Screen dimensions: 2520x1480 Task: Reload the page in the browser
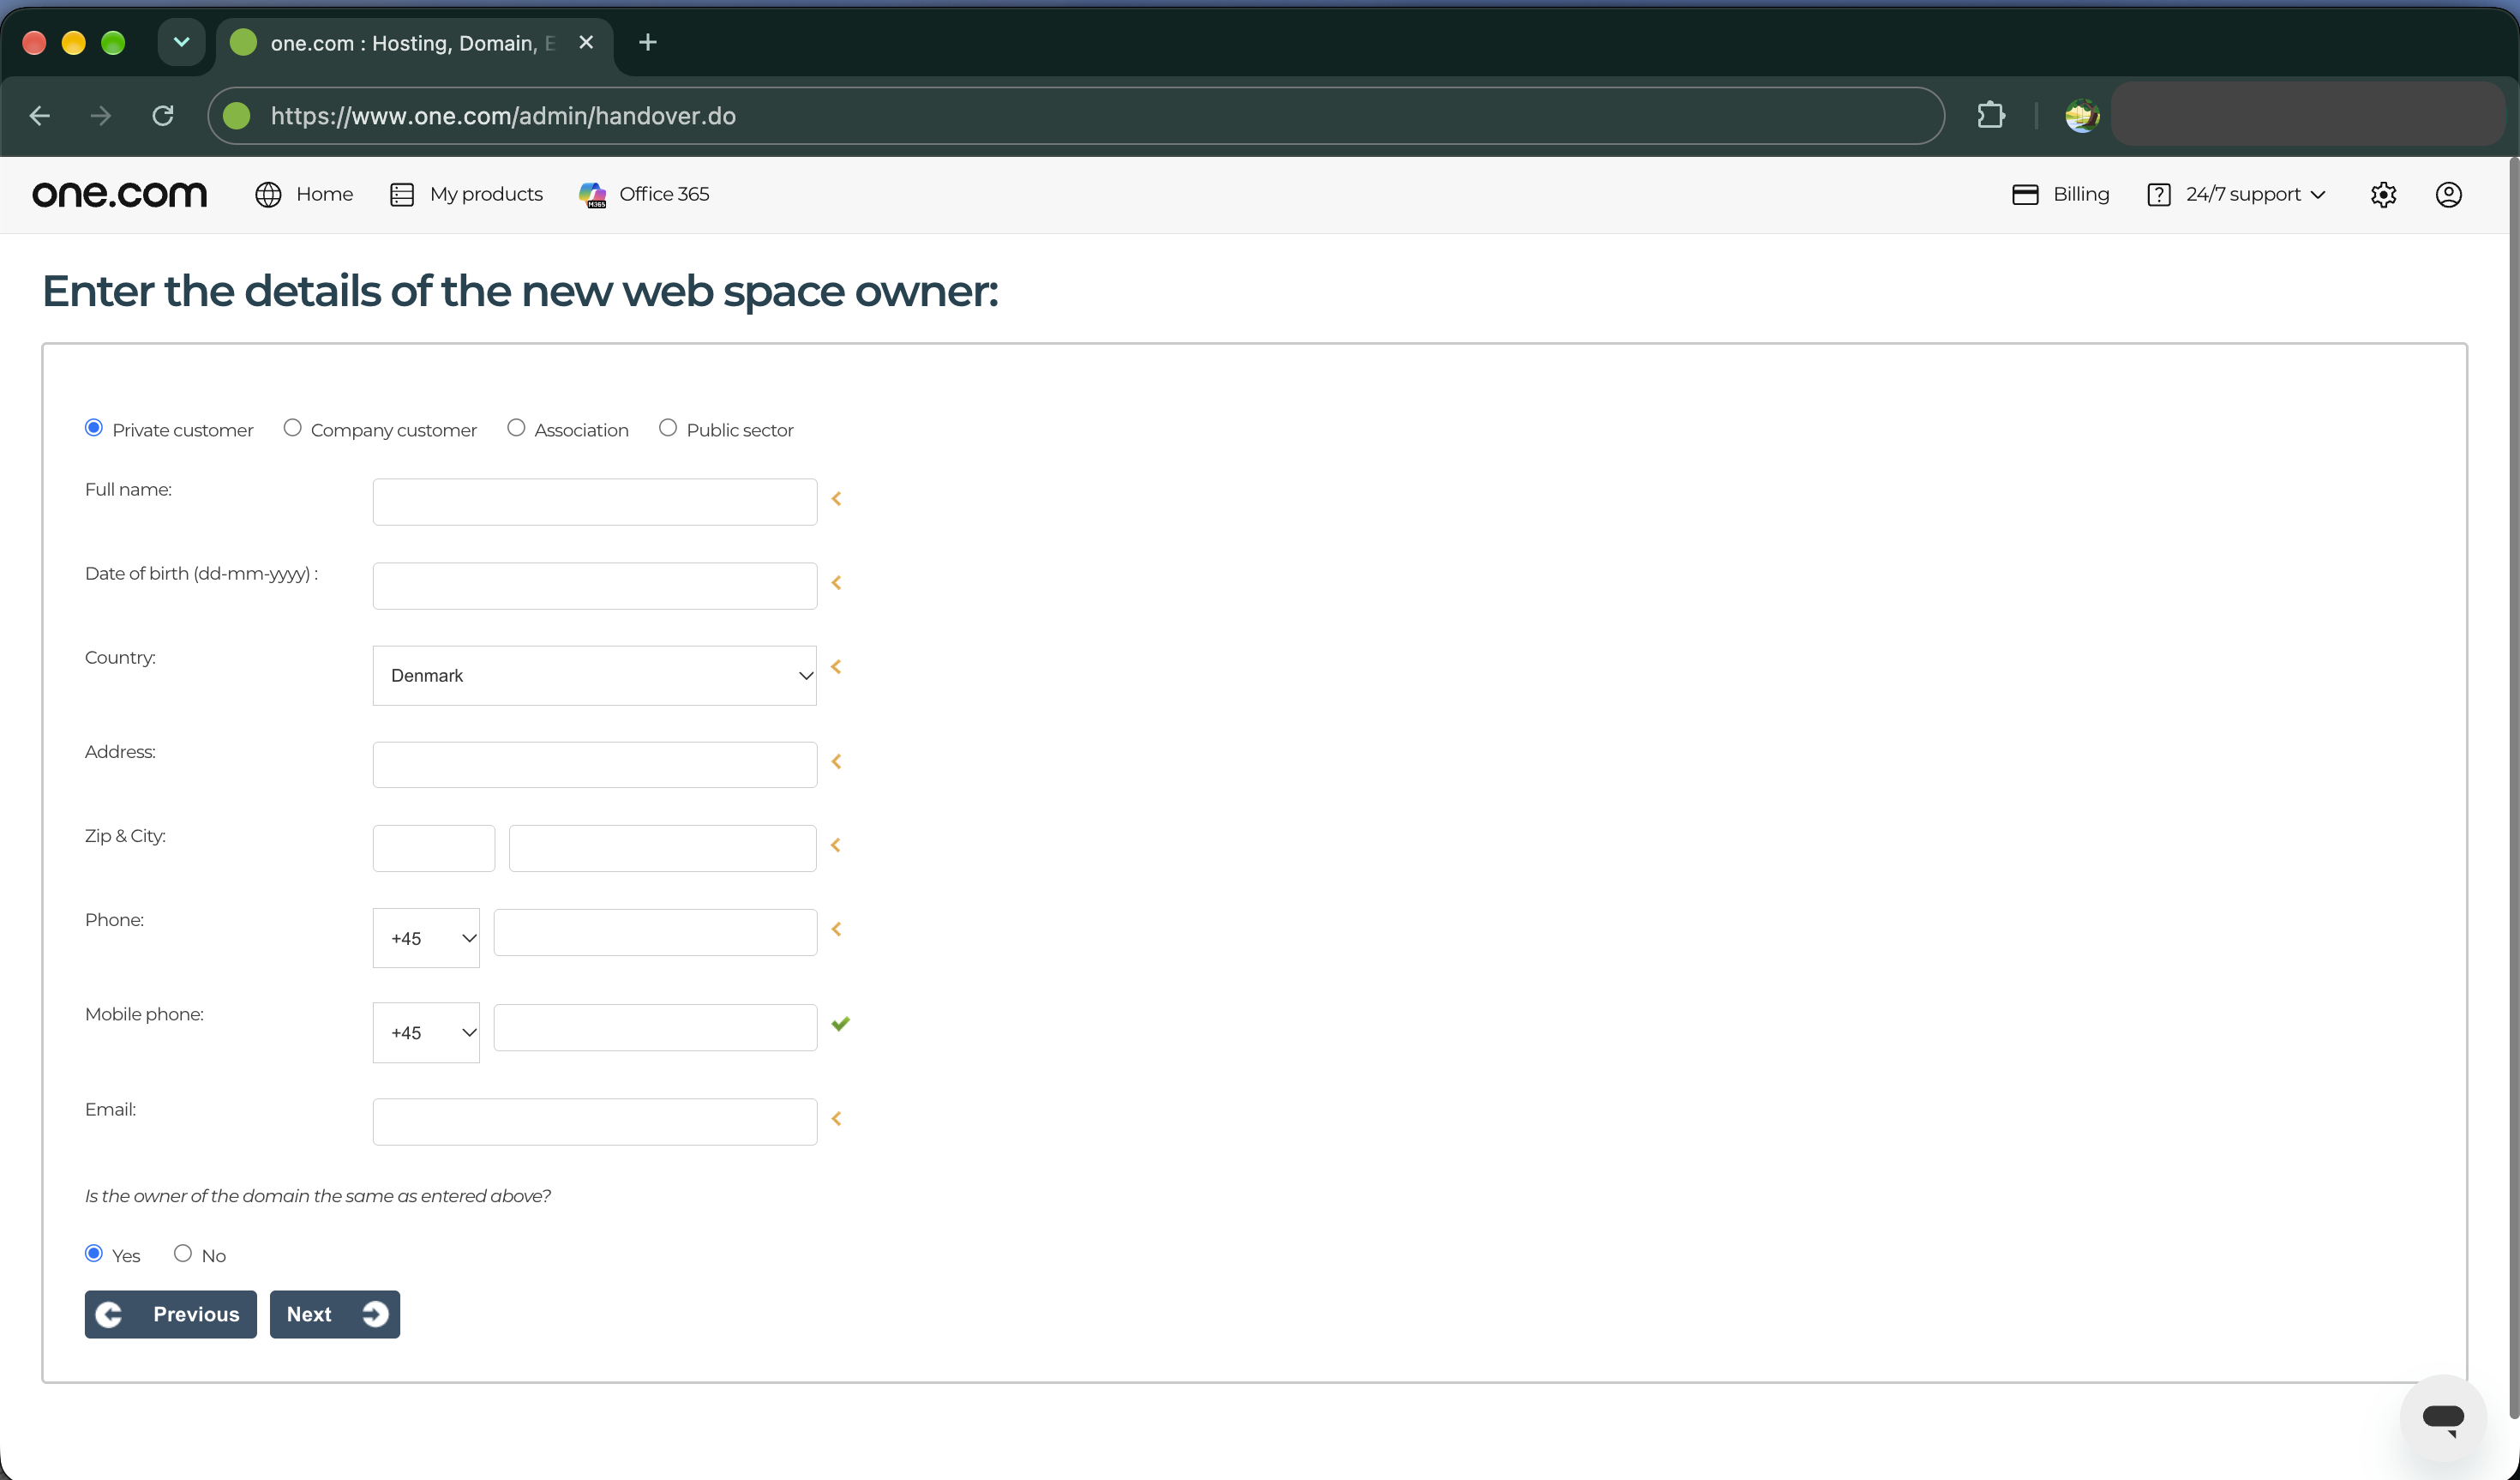[x=163, y=115]
